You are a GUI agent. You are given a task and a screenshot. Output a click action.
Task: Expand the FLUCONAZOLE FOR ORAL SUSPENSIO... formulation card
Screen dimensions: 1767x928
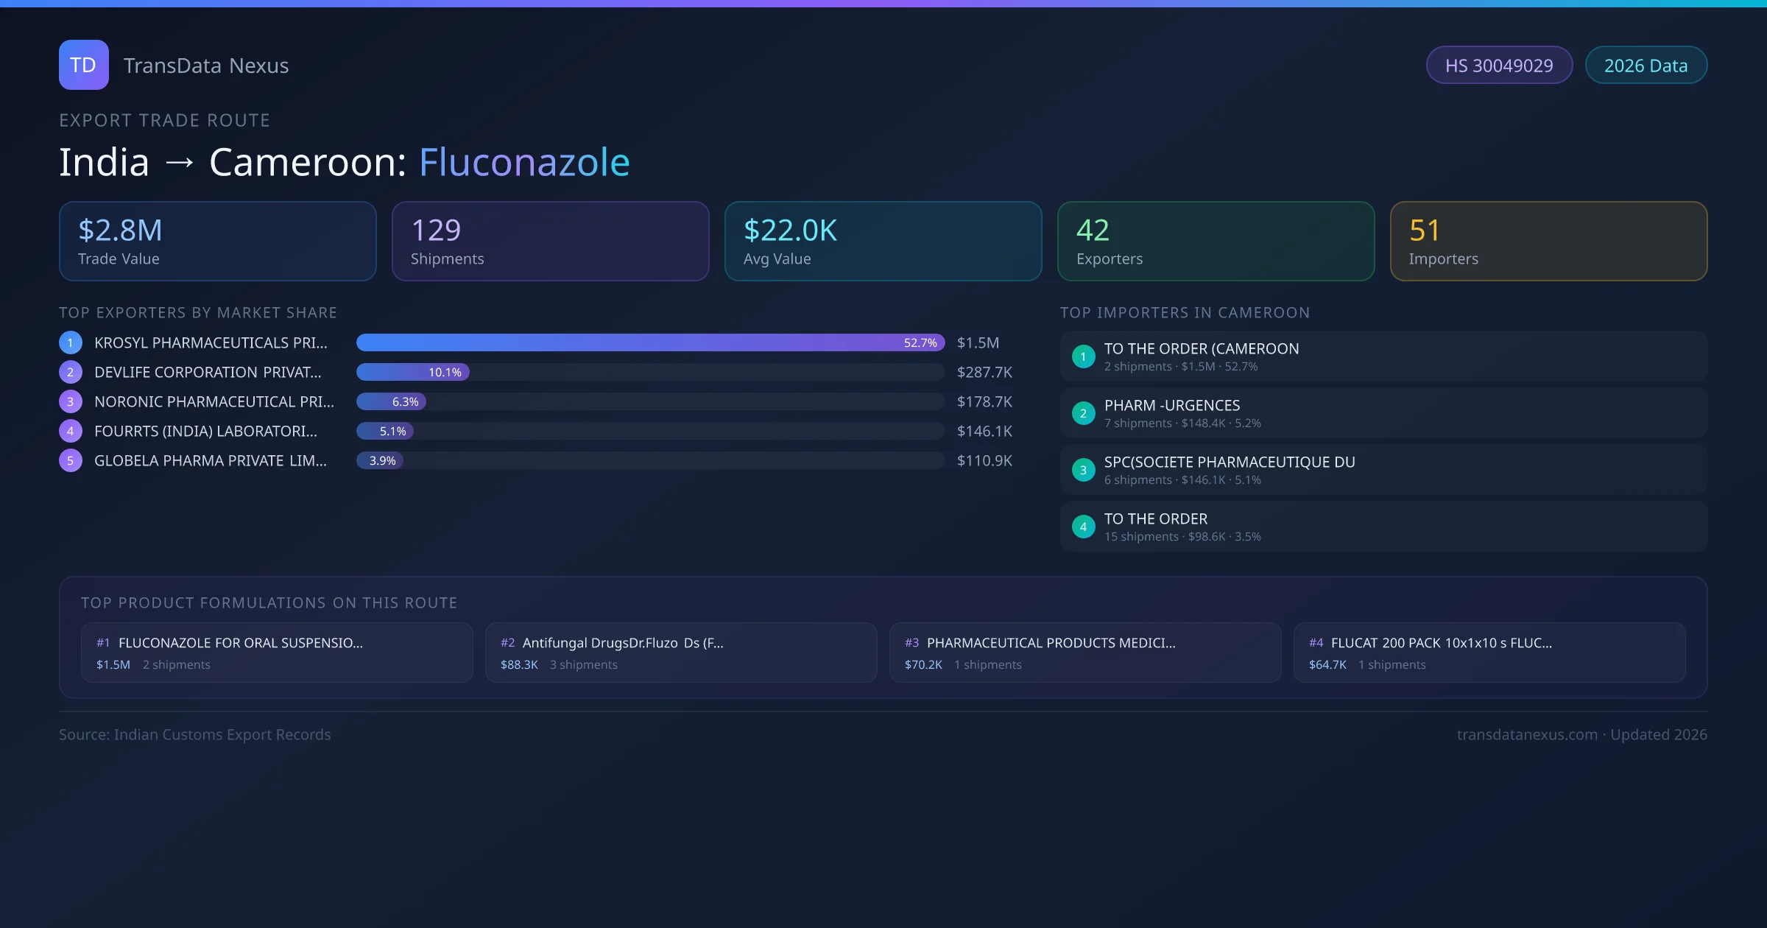coord(278,653)
